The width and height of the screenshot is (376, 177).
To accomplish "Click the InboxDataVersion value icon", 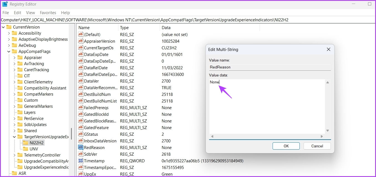I will 80,141.
